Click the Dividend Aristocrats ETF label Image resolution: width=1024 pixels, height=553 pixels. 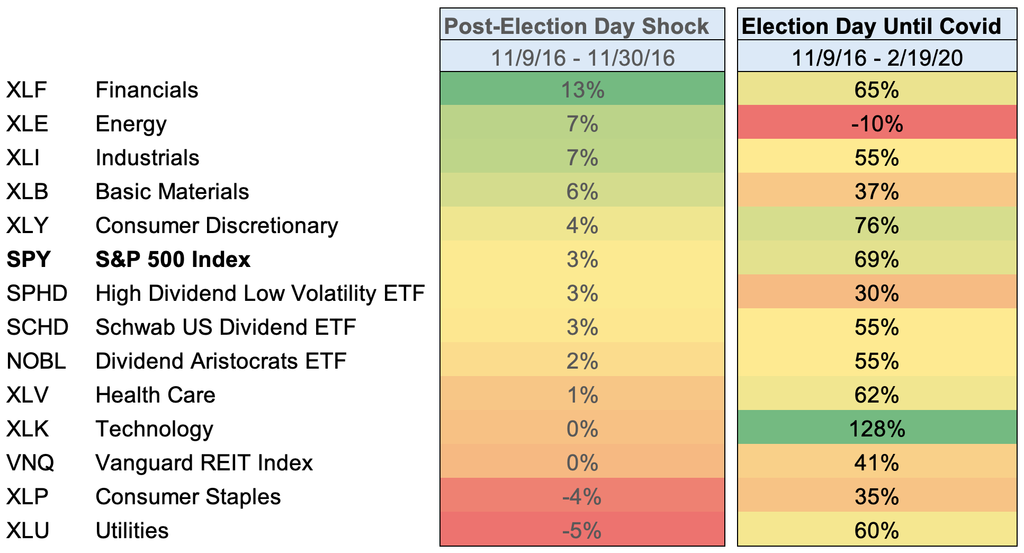pos(221,361)
